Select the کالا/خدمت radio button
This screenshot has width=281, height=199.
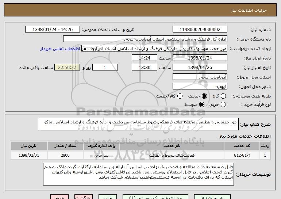[180, 96]
